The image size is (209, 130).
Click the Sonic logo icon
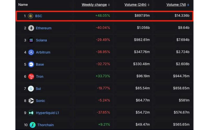(31, 101)
